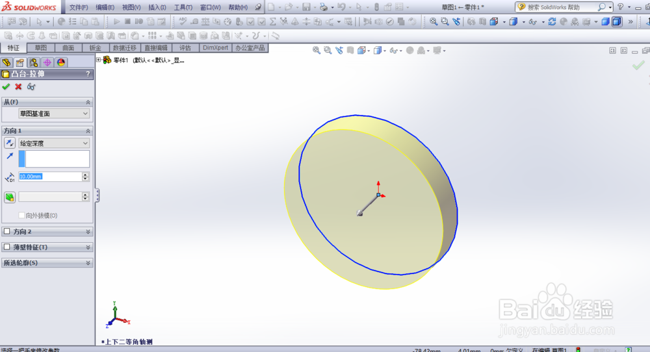Click the reverse direction button
Image resolution: width=650 pixels, height=352 pixels.
pos(10,143)
